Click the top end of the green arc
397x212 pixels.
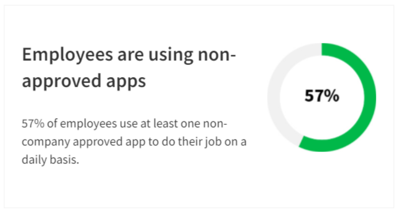coord(323,49)
